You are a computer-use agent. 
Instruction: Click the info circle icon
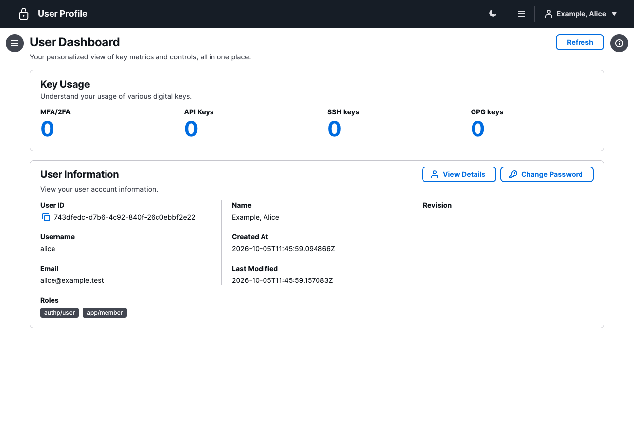click(x=619, y=43)
